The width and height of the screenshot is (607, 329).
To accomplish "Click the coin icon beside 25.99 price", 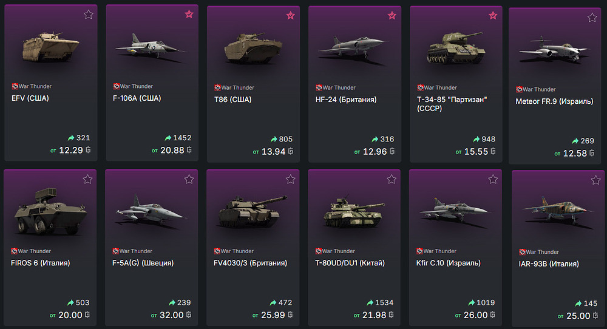I will tap(290, 316).
